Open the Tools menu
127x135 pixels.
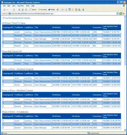coord(28,6)
